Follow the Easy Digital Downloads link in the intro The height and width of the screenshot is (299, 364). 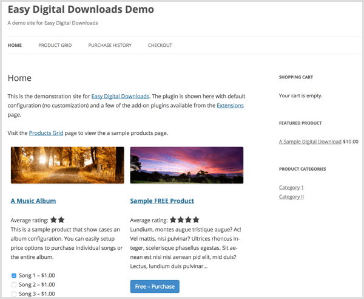[x=120, y=96]
